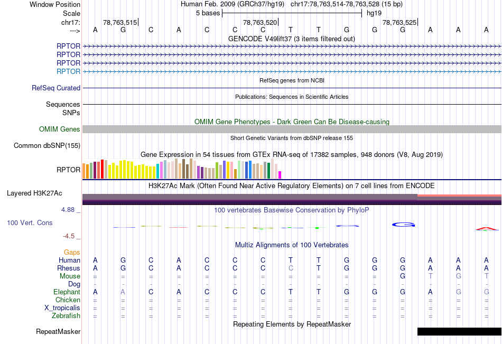Click the red A conservation logo

pyautogui.click(x=487, y=229)
